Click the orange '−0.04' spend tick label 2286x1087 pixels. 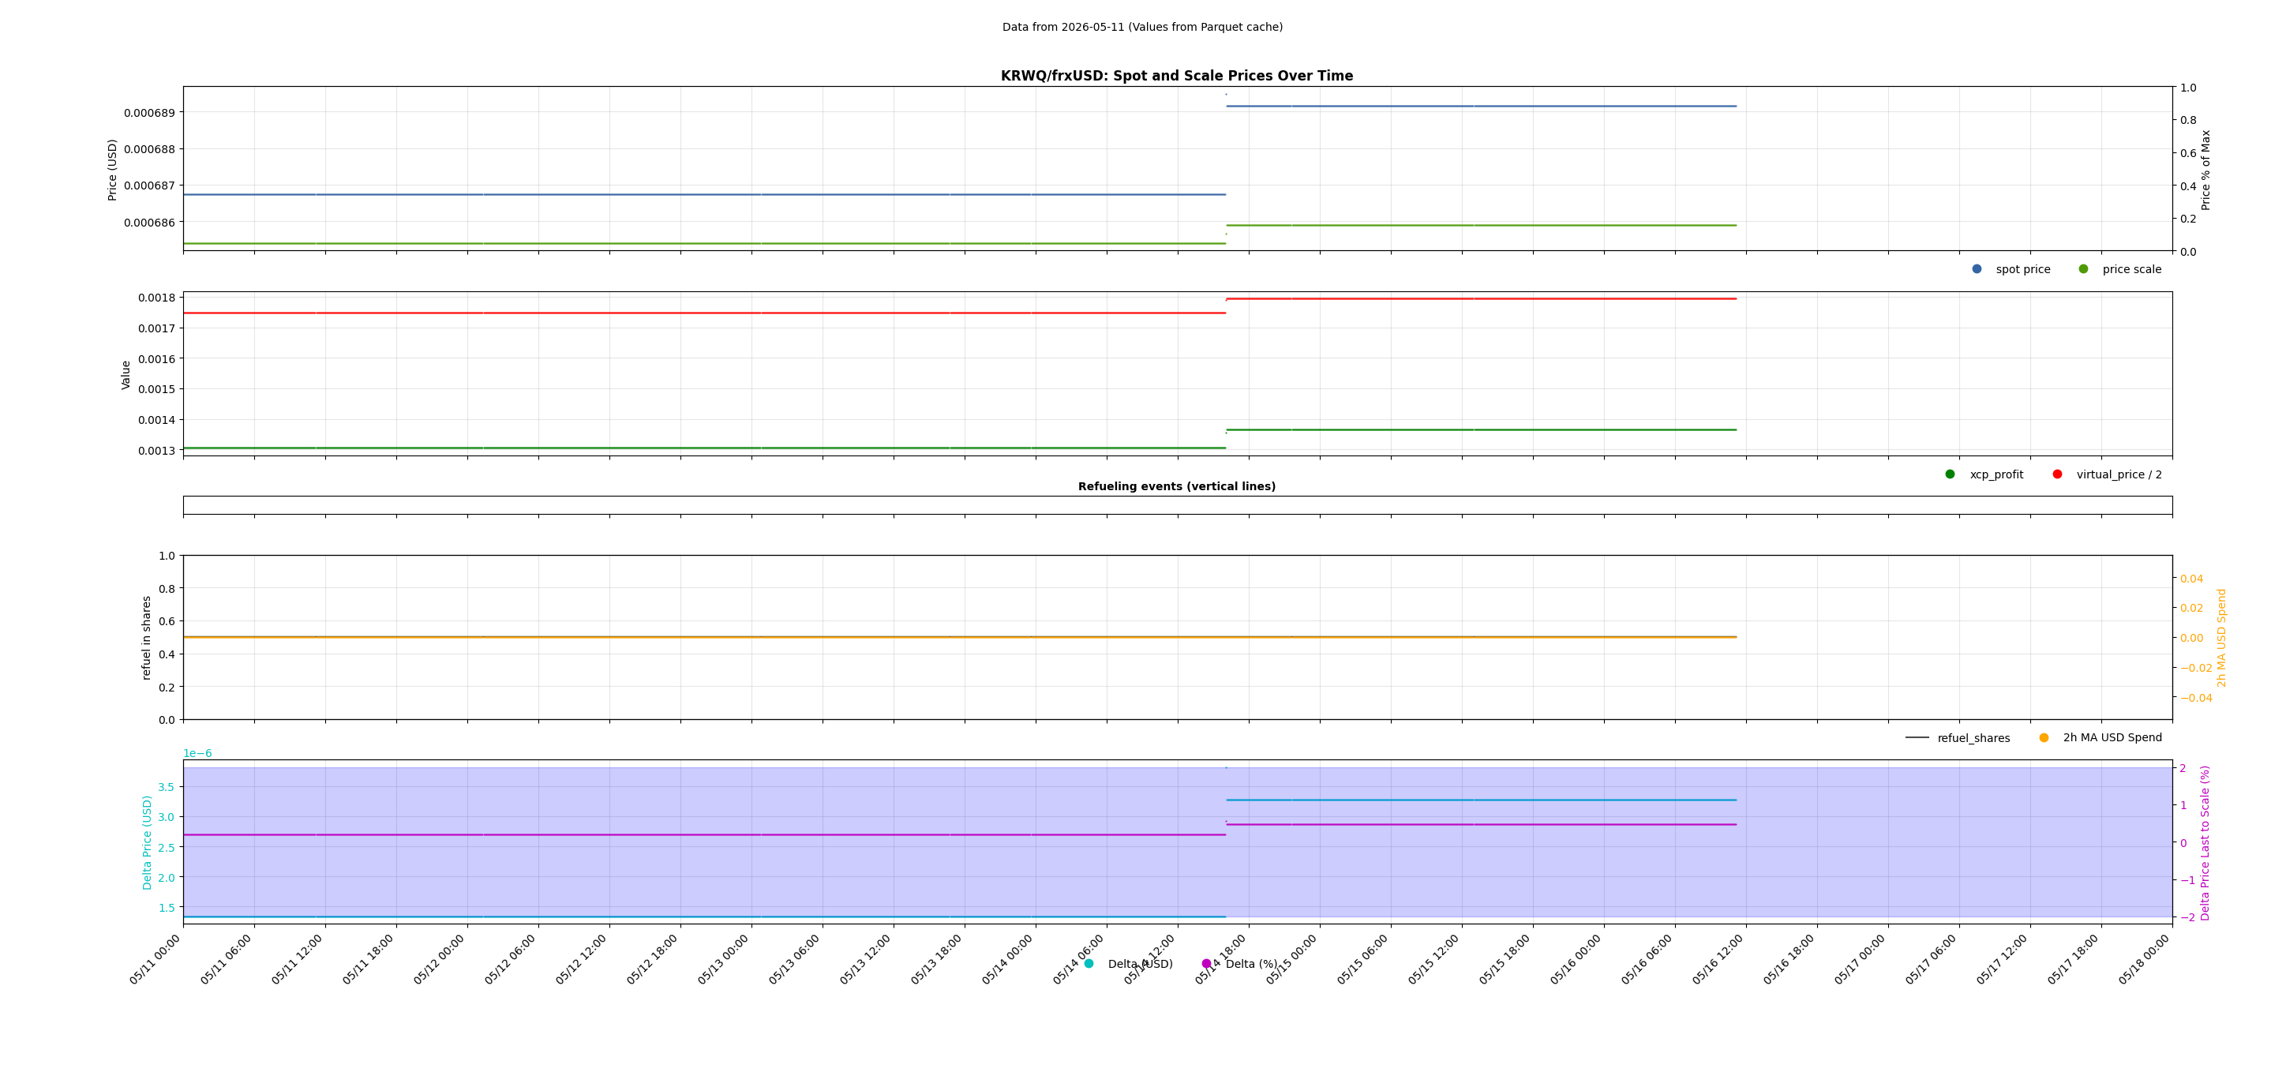(2196, 699)
